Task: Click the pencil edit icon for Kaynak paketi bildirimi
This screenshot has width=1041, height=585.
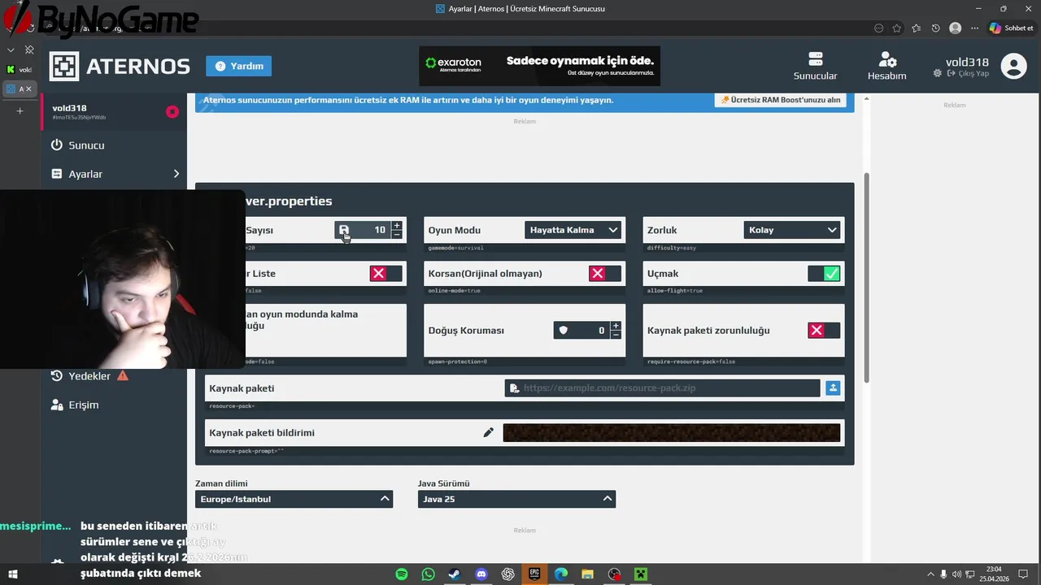Action: point(488,433)
